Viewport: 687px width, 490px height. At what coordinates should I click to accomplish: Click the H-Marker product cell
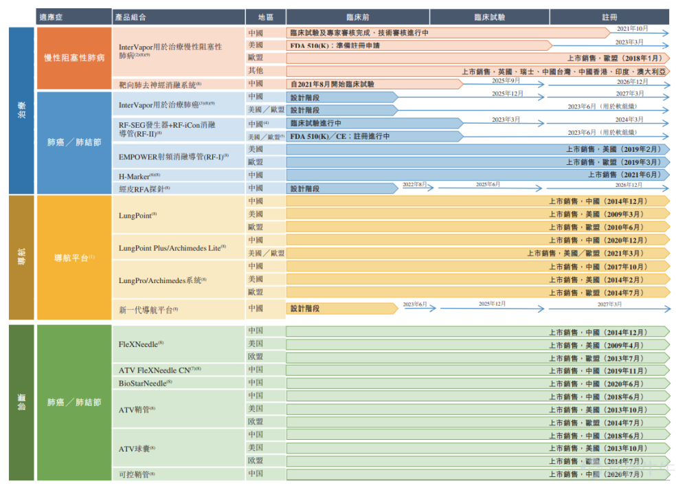[x=179, y=176]
